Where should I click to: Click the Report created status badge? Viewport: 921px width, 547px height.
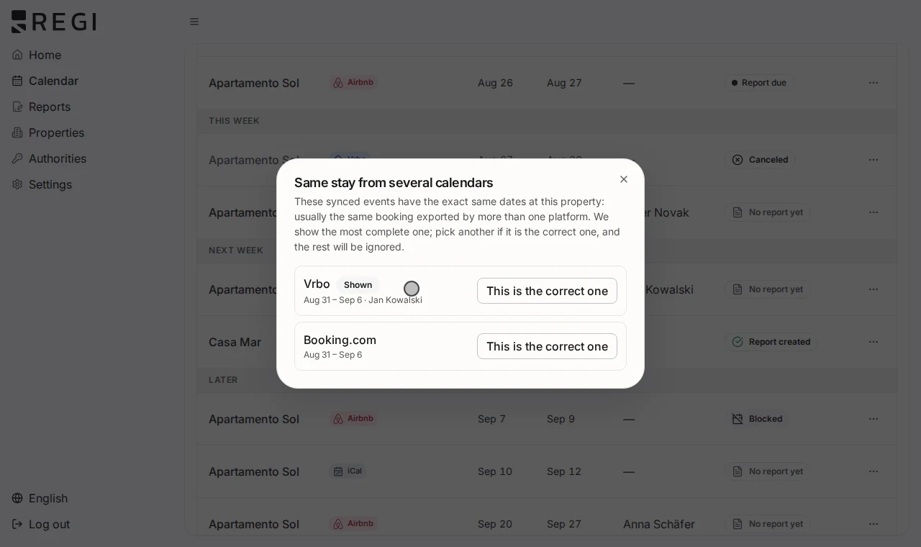point(771,342)
